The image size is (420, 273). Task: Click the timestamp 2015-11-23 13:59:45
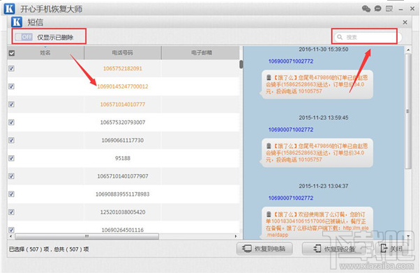(x=324, y=118)
